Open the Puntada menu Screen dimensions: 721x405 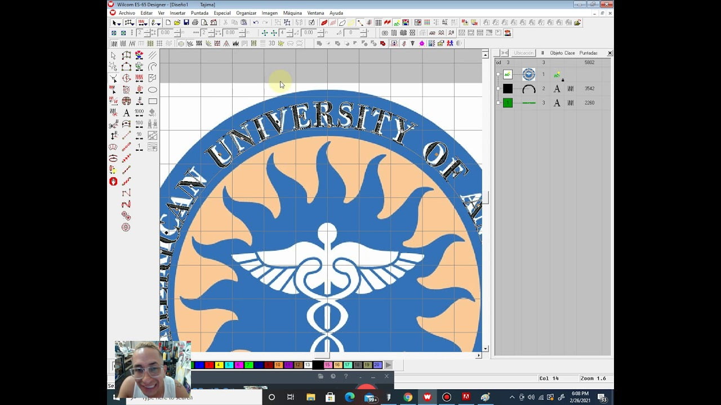point(199,13)
